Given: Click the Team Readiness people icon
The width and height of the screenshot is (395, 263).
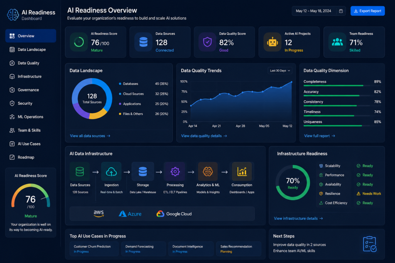Looking at the screenshot, I should (x=337, y=42).
